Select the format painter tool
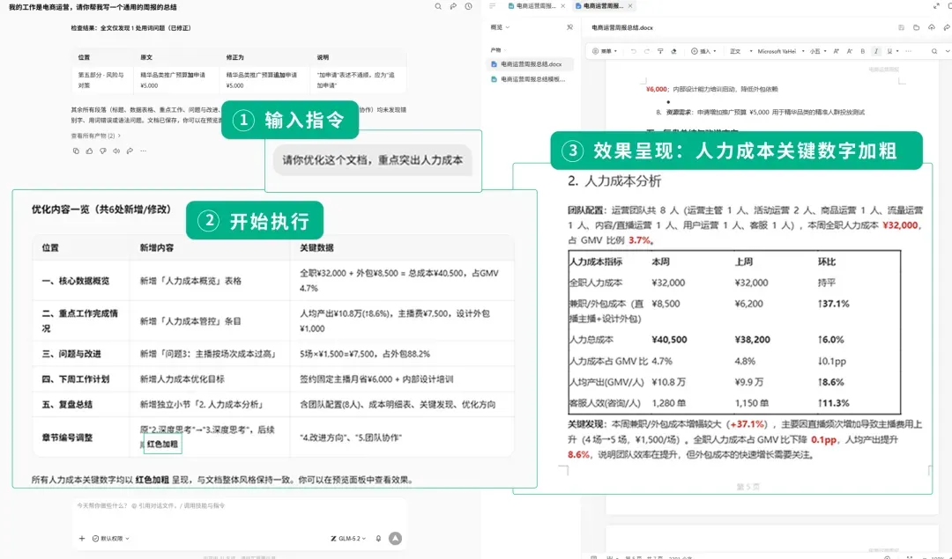952x559 pixels. 660,52
